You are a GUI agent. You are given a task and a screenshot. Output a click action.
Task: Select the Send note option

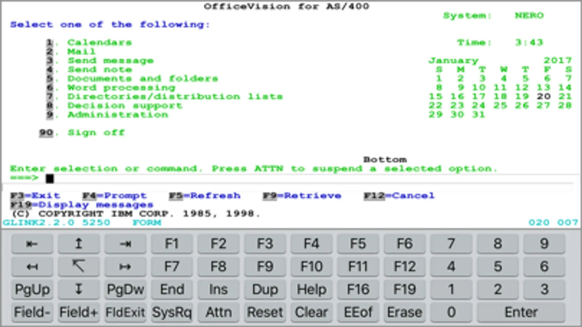89,69
